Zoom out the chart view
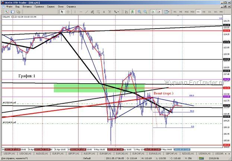 (x=145, y=12)
